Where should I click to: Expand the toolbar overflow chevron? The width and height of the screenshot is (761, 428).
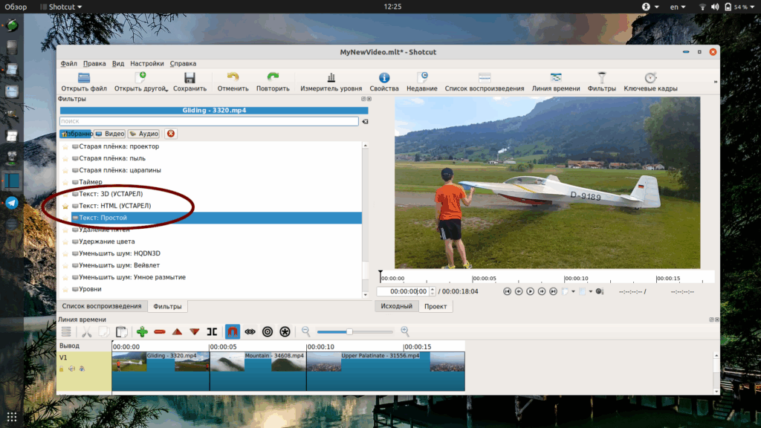tap(716, 82)
